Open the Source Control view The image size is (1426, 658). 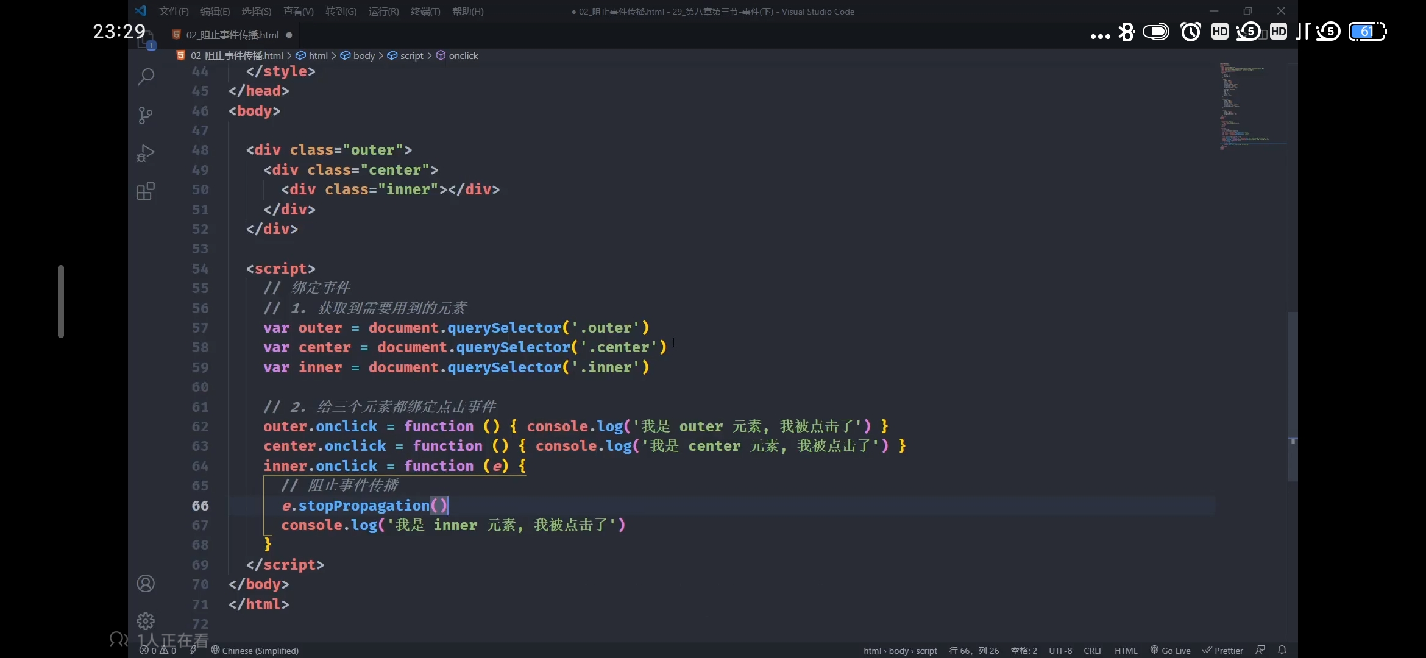click(x=146, y=115)
